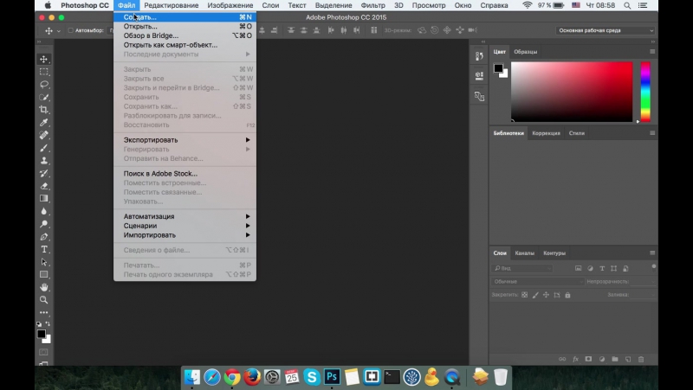Select the Gradient tool
The width and height of the screenshot is (693, 390).
pyautogui.click(x=44, y=199)
